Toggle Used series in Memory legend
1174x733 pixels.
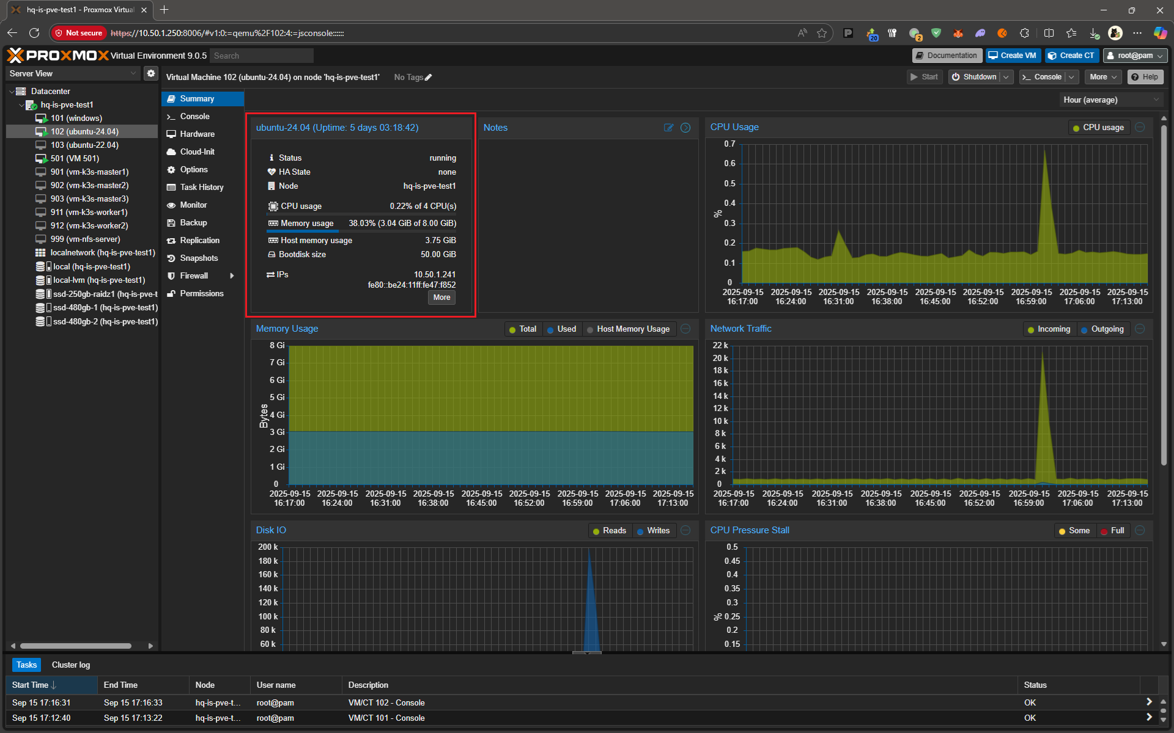point(561,329)
